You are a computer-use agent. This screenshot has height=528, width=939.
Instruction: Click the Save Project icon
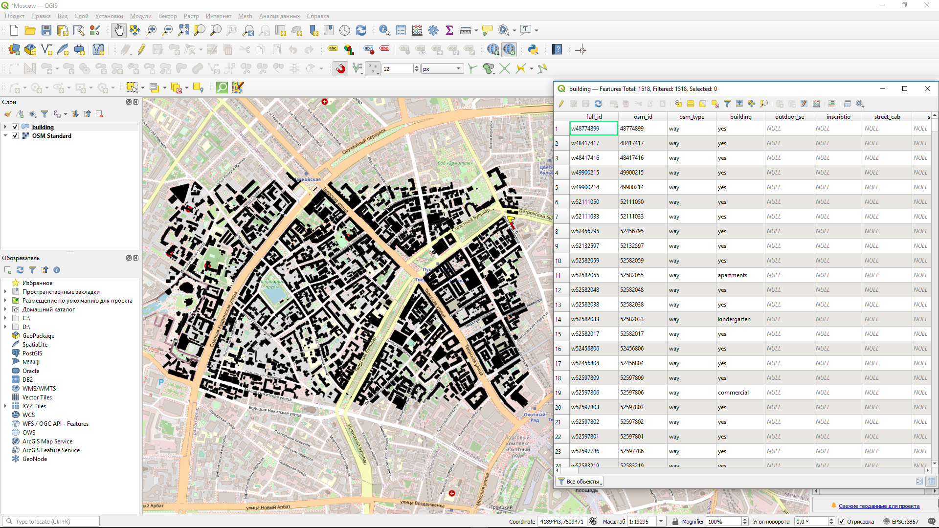[46, 30]
